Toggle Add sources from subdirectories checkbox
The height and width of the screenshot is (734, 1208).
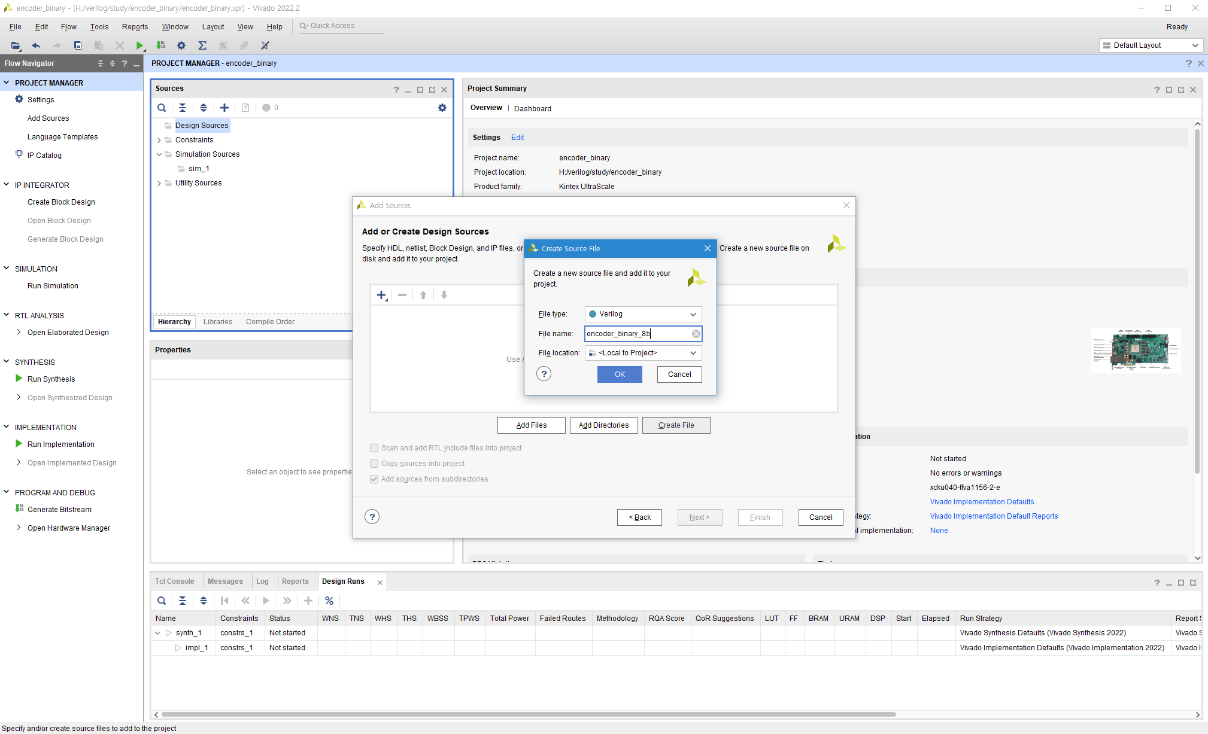[374, 479]
